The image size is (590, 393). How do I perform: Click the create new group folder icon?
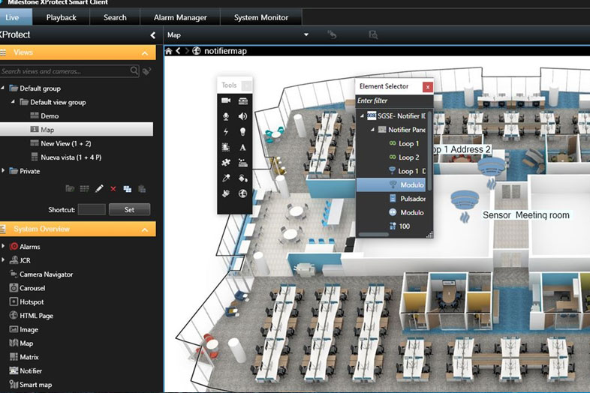[x=70, y=188]
